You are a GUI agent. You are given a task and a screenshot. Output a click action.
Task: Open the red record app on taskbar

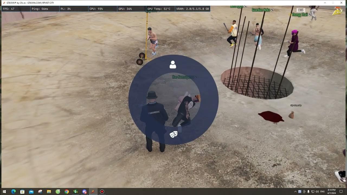[x=102, y=191]
